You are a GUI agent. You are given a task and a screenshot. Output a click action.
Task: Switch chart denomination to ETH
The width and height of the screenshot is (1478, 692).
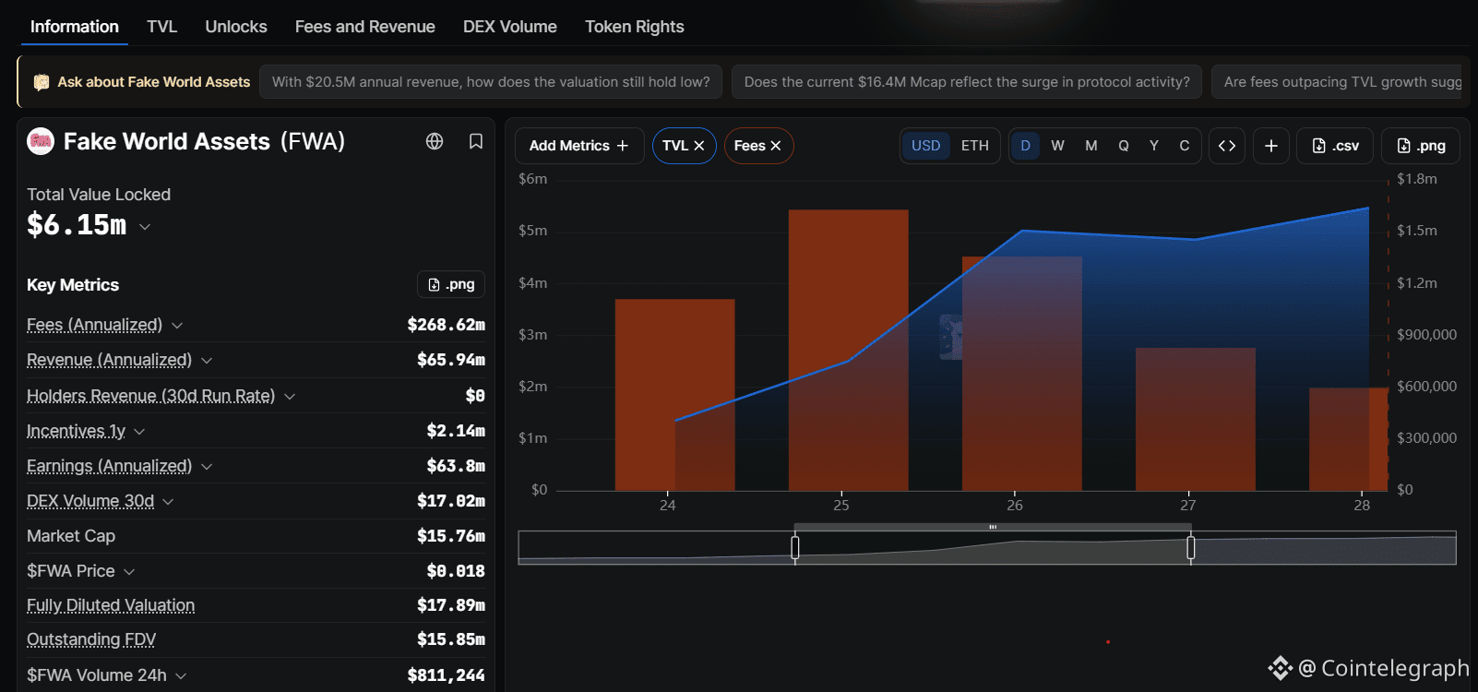tap(975, 146)
